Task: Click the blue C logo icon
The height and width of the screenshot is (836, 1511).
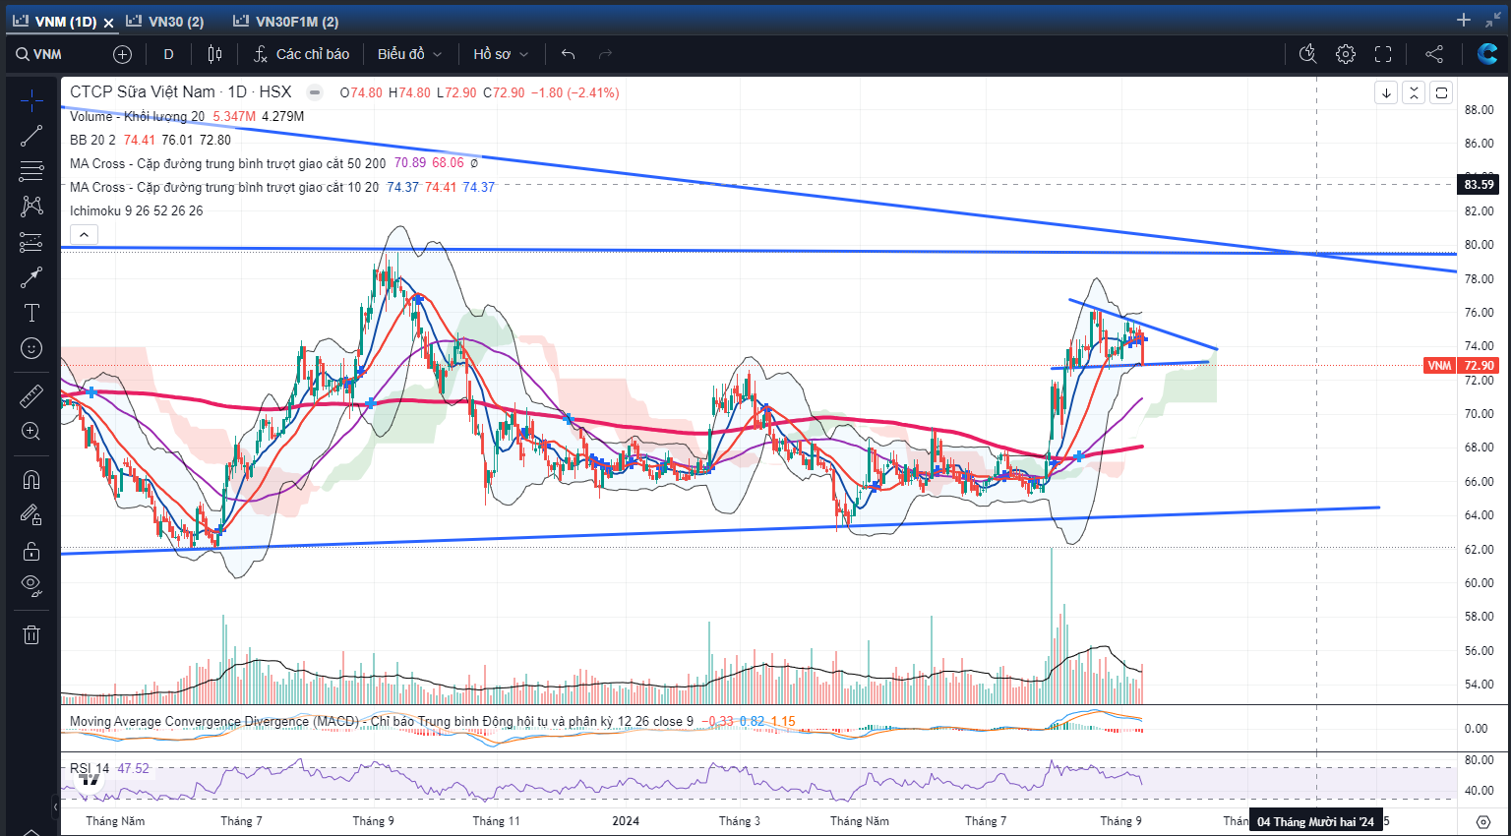Action: pyautogui.click(x=1487, y=54)
